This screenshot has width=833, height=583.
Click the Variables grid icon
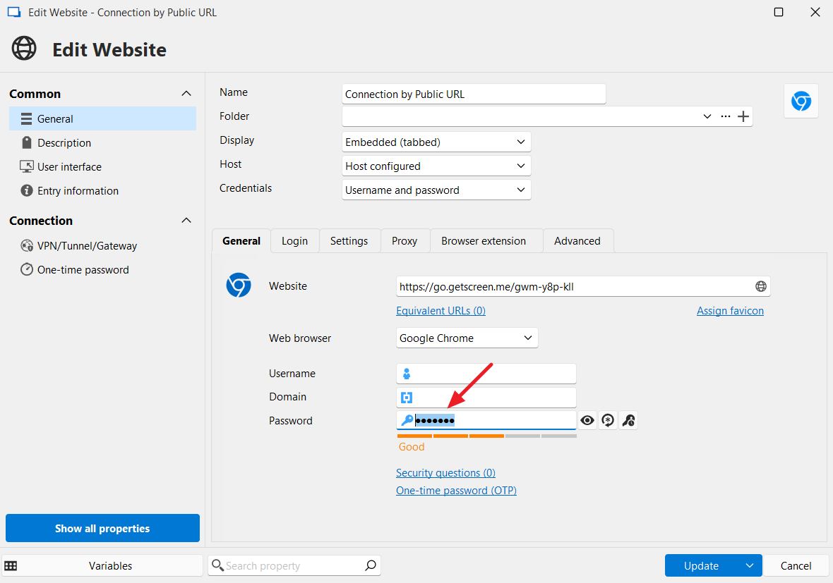tap(11, 565)
